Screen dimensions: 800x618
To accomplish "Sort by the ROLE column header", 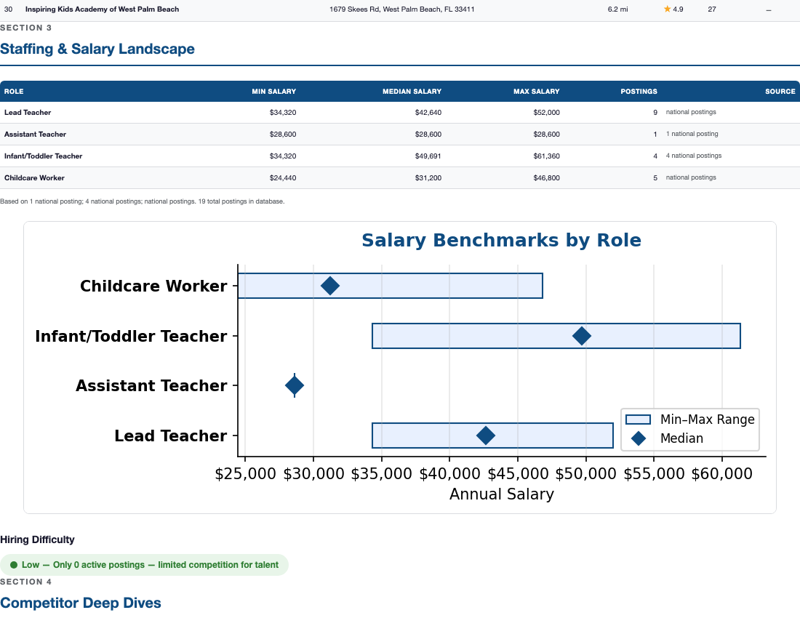I will click(x=12, y=91).
